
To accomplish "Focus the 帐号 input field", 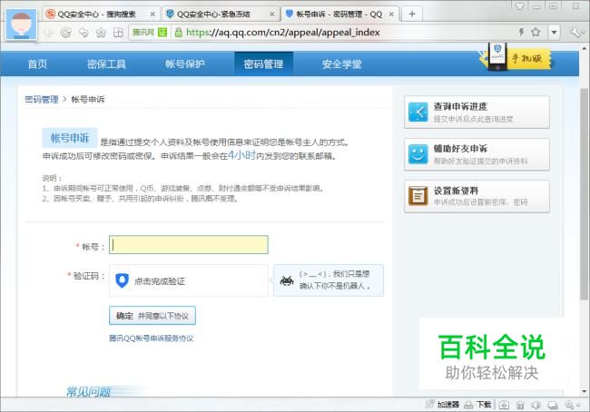I will click(189, 244).
